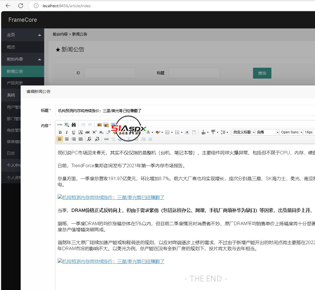Open paragraph spacing after dropdown
Image resolution: width=315 pixels, height=290 pixels.
pyautogui.click(x=217, y=132)
